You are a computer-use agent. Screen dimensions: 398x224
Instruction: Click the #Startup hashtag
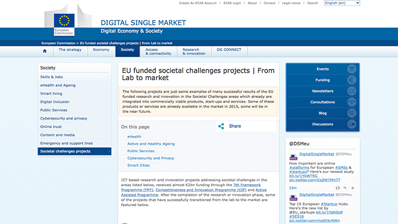329,204
